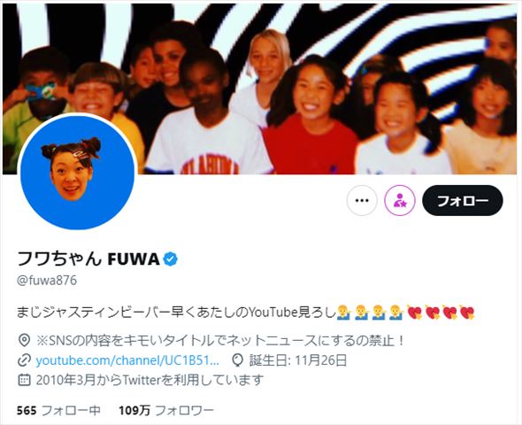
Task: View the 109万 フォロワー followers list
Action: coord(166,410)
